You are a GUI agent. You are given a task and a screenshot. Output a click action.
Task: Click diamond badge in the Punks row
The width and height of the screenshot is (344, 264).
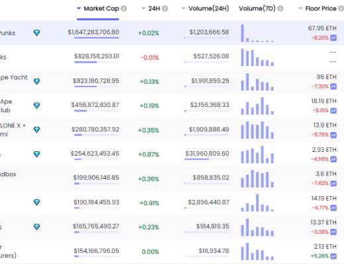(x=37, y=33)
